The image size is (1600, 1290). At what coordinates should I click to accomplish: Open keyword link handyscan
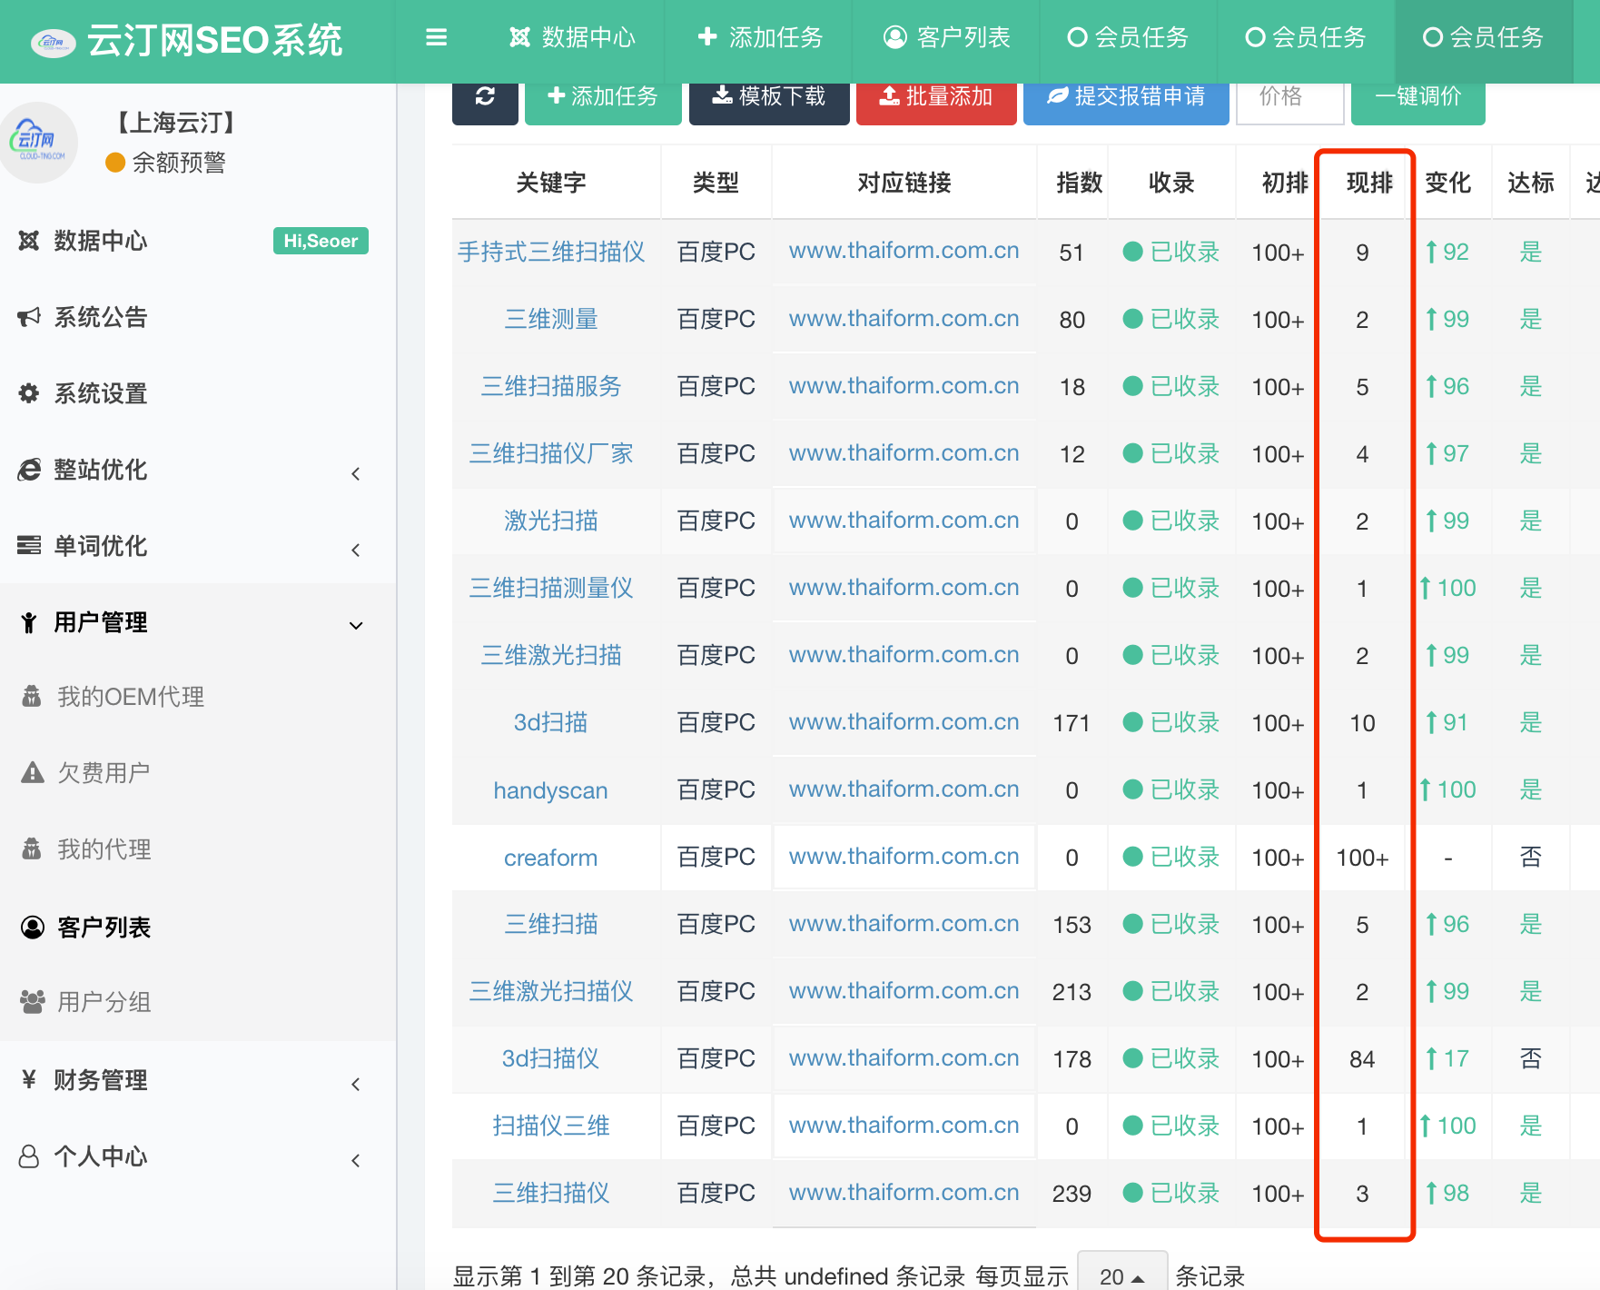(x=551, y=790)
